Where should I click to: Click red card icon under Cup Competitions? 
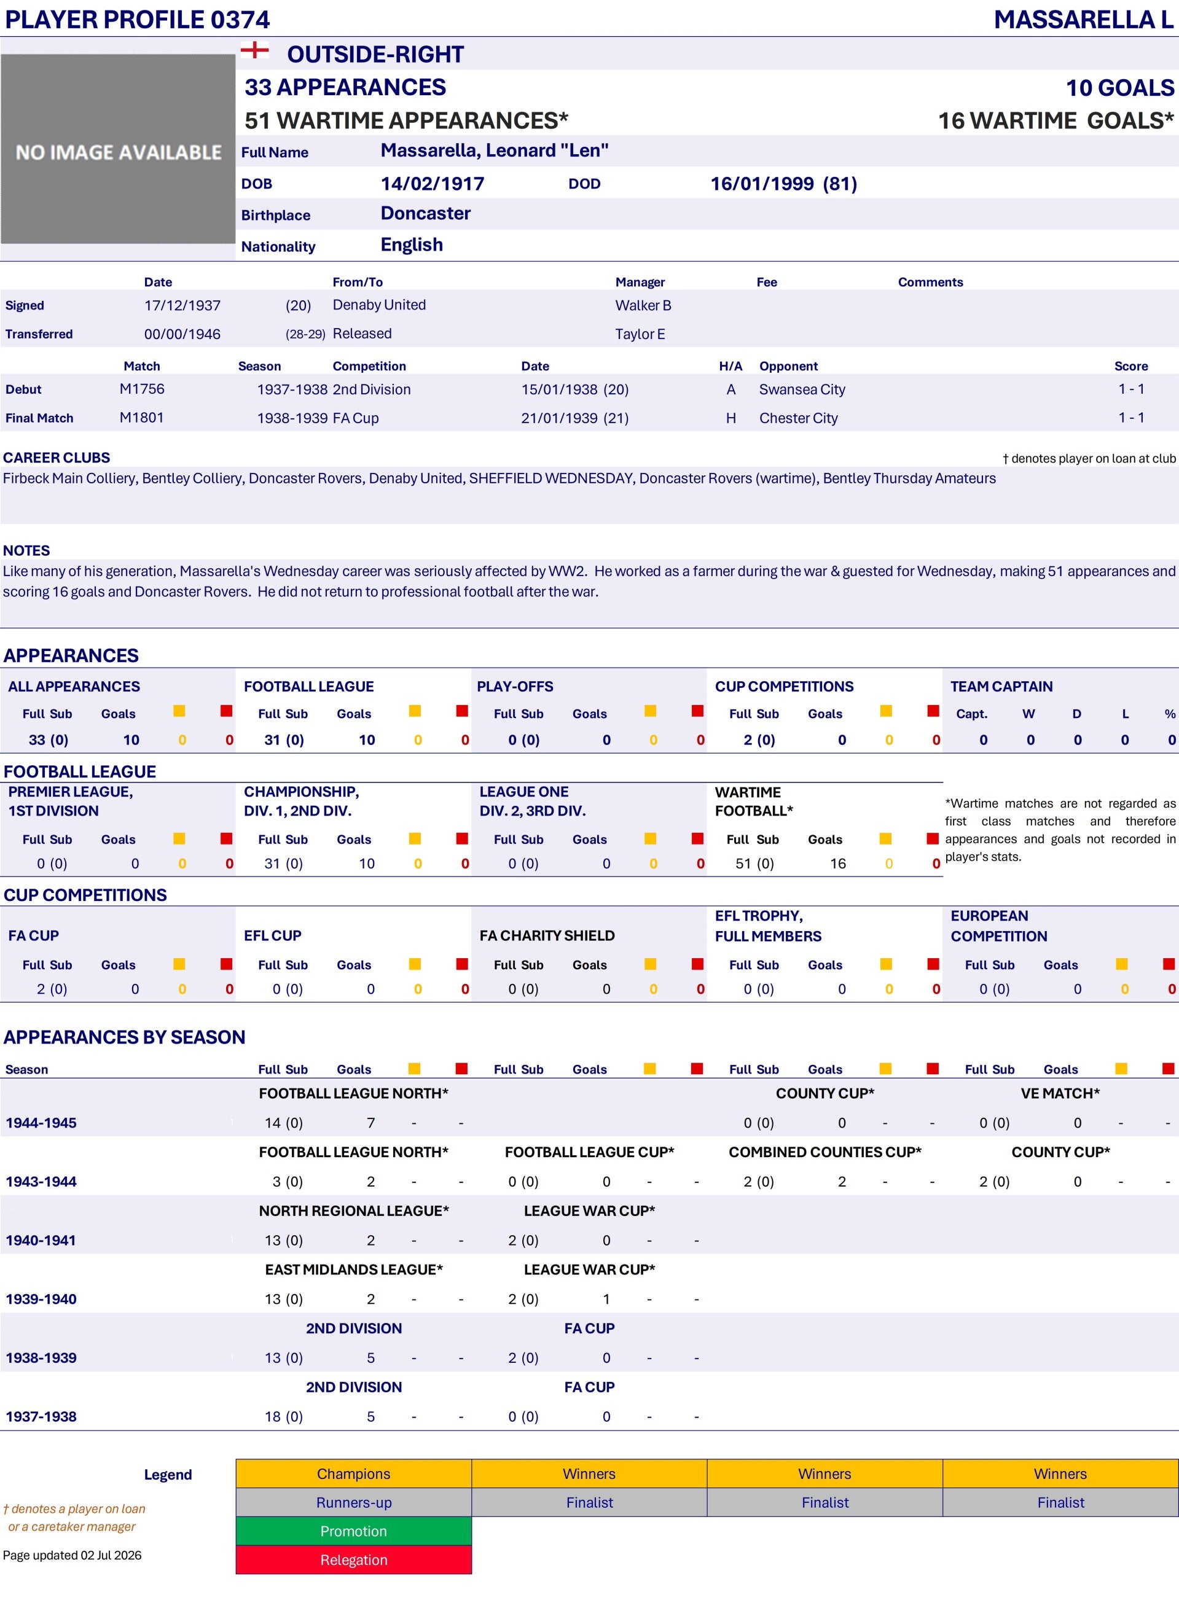pos(933,711)
